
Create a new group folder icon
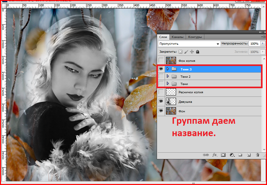tap(240, 155)
